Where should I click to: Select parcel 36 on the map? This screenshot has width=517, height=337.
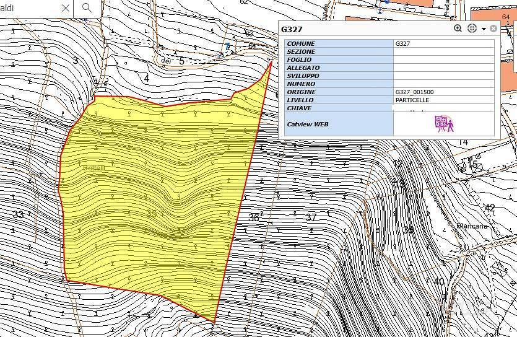pyautogui.click(x=254, y=217)
